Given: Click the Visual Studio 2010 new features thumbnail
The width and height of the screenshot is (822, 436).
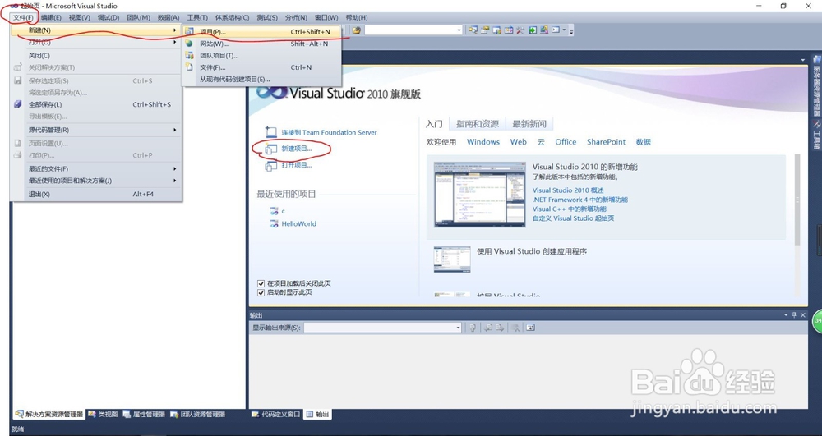Looking at the screenshot, I should coord(480,195).
